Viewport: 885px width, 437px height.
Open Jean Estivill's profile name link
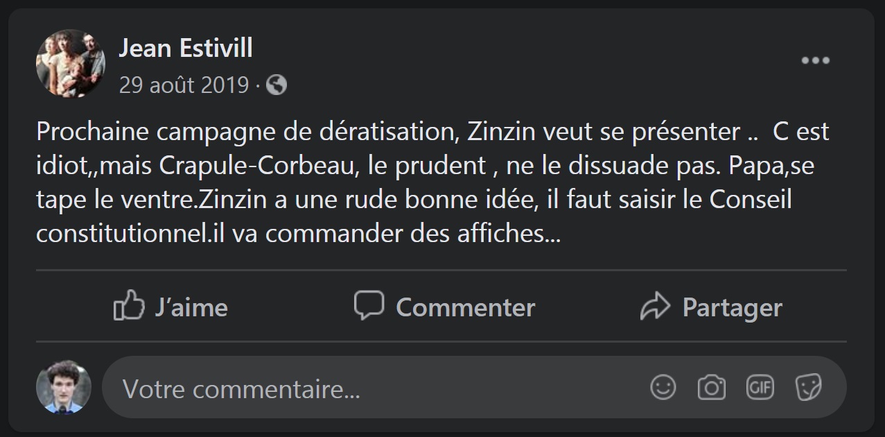pos(186,49)
